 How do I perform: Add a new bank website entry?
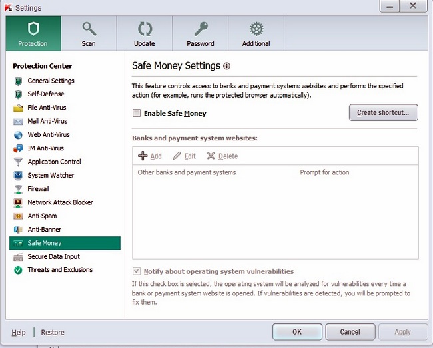(x=150, y=156)
